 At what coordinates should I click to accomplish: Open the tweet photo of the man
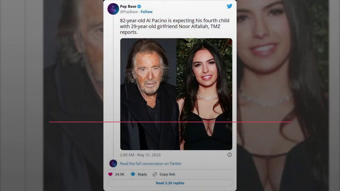(x=148, y=94)
